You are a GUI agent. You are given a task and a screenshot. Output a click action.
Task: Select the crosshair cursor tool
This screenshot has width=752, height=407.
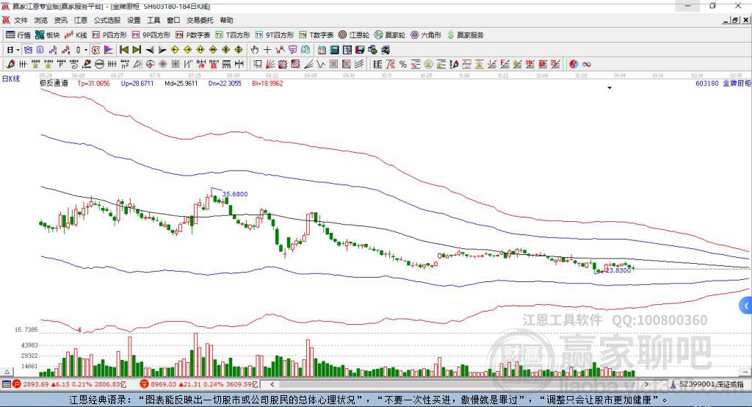[267, 50]
